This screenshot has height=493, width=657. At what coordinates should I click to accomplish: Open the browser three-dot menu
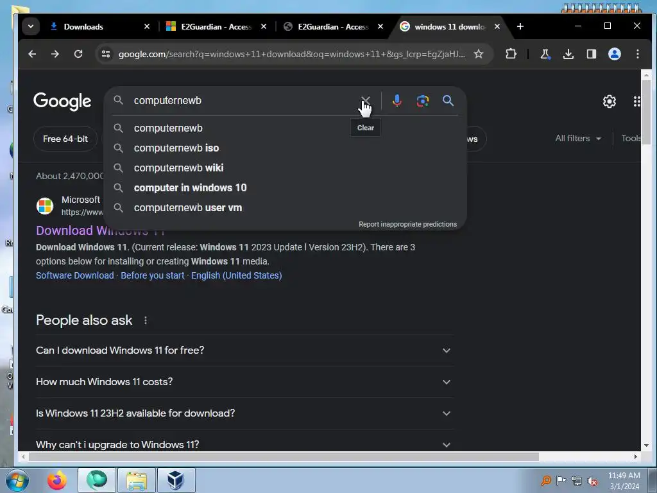tap(637, 54)
